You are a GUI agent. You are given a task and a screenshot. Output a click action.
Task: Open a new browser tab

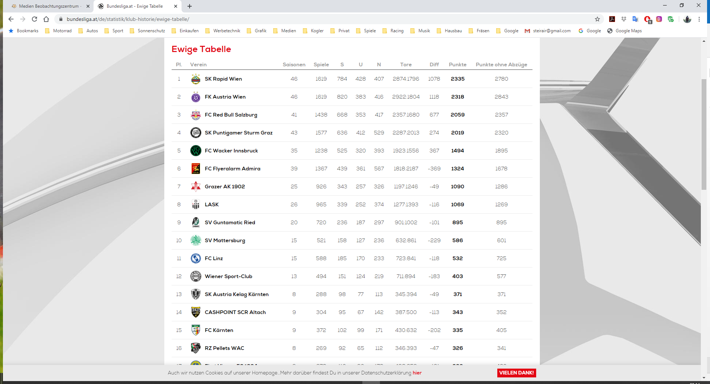190,6
